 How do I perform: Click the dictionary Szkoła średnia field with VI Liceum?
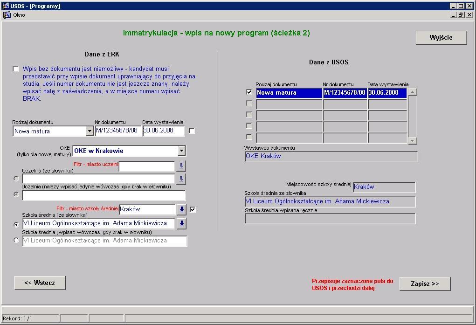coord(99,223)
